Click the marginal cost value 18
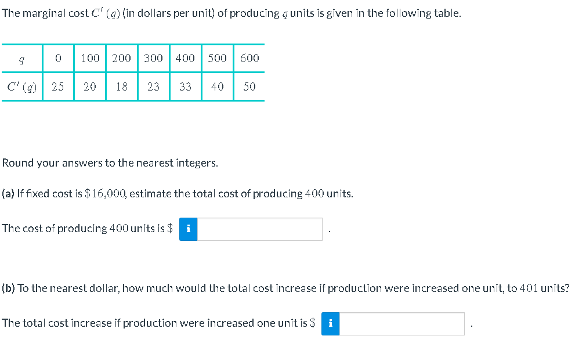 point(121,86)
